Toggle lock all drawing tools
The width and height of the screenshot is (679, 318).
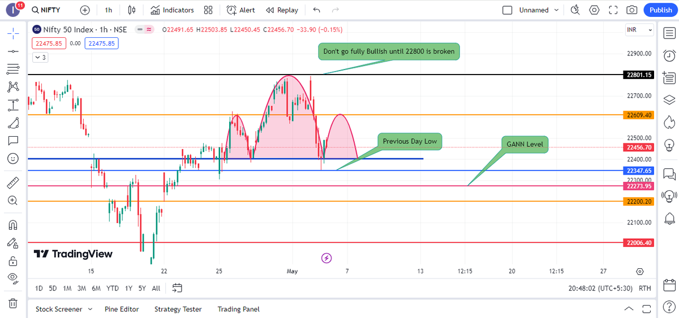coord(13,261)
